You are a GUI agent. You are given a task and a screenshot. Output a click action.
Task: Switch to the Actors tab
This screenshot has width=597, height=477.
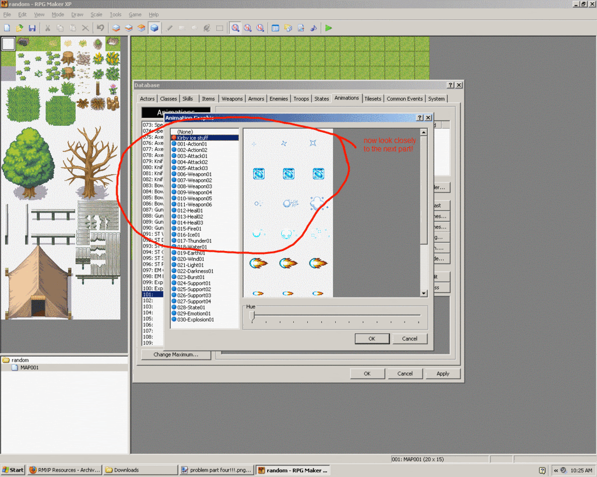148,99
